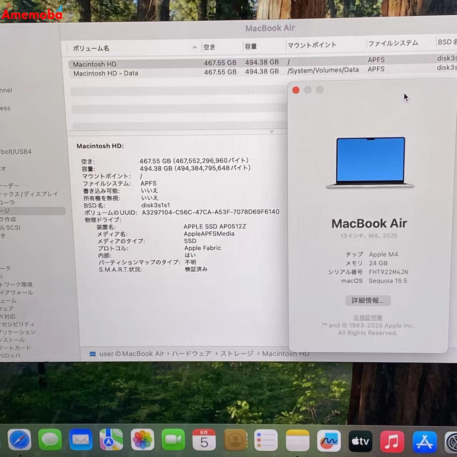Open the Mail app in the Dock

81,440
